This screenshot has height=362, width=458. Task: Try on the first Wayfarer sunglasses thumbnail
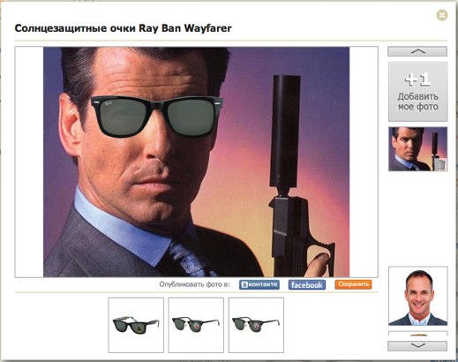(x=136, y=325)
